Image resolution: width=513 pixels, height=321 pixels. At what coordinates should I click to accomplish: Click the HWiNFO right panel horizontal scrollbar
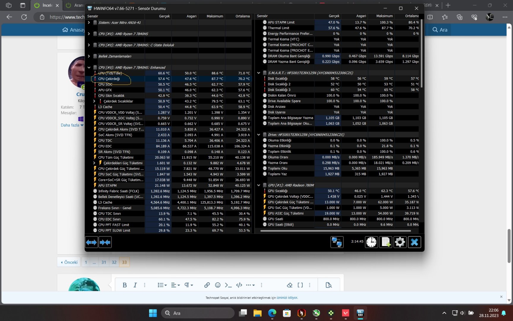pos(335,231)
